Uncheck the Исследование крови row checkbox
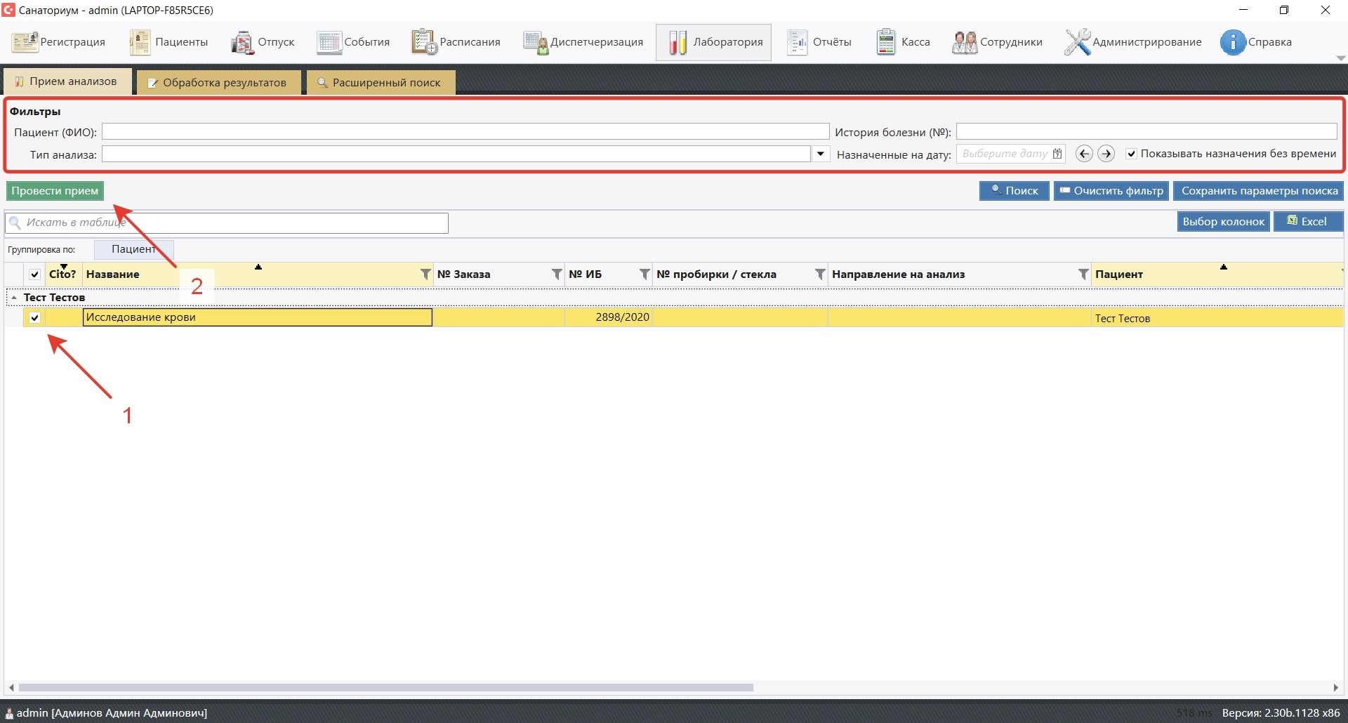This screenshot has width=1348, height=723. point(34,318)
